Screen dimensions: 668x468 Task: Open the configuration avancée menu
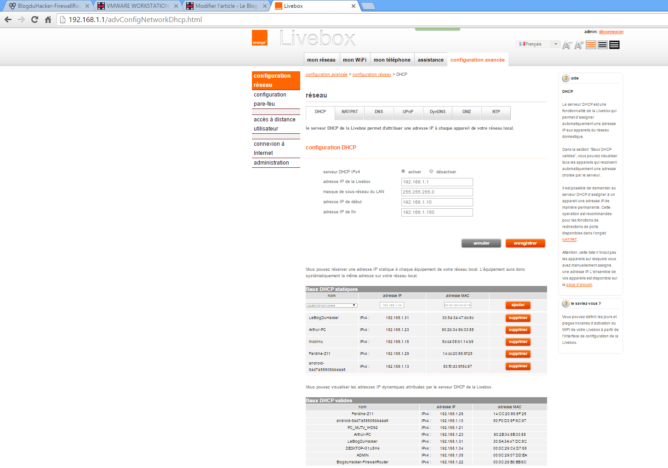[x=478, y=60]
